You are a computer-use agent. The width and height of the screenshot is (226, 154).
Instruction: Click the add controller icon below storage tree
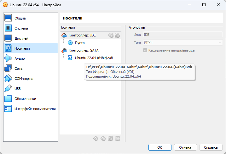pos(96,138)
